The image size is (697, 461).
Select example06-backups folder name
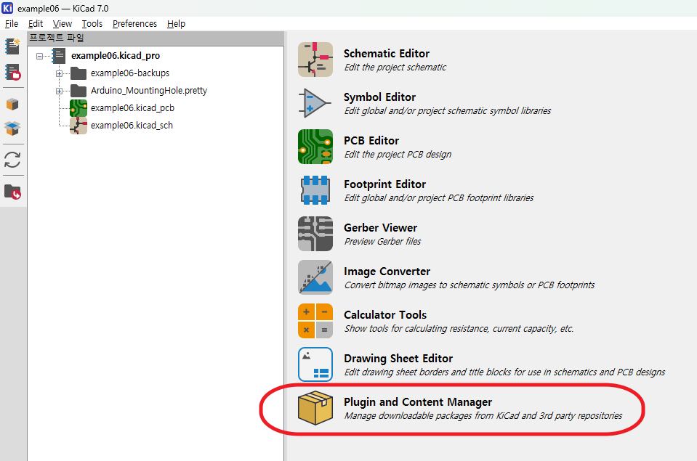pos(130,73)
